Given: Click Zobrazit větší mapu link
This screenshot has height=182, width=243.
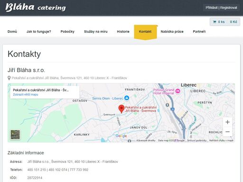Looking at the screenshot, I should [x=26, y=94].
